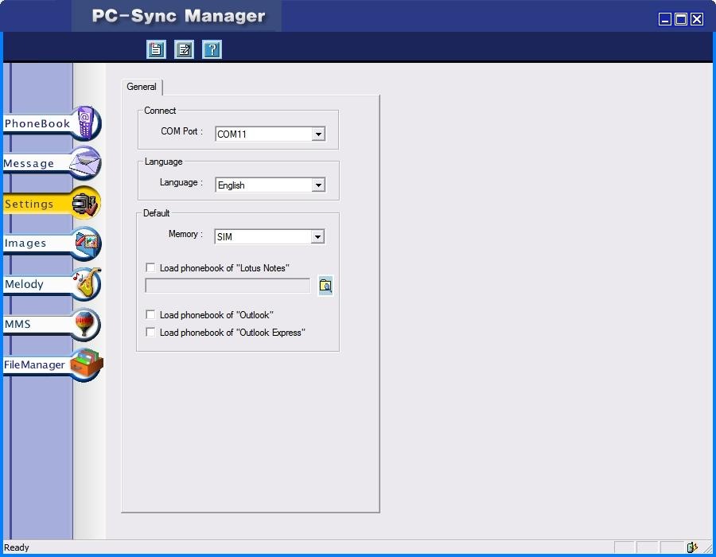Viewport: 716px width, 557px height.
Task: Select the General tab
Action: pos(142,87)
